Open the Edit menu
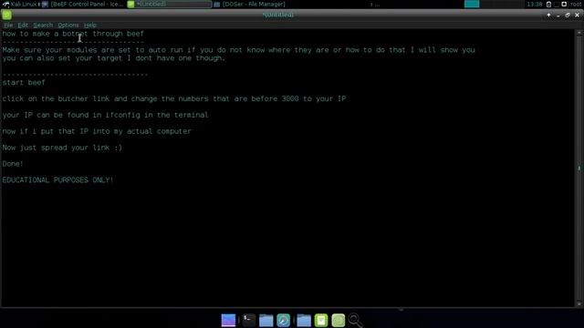This screenshot has width=584, height=328. tap(23, 26)
